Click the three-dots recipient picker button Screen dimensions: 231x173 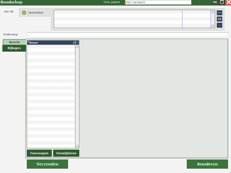pyautogui.click(x=219, y=13)
